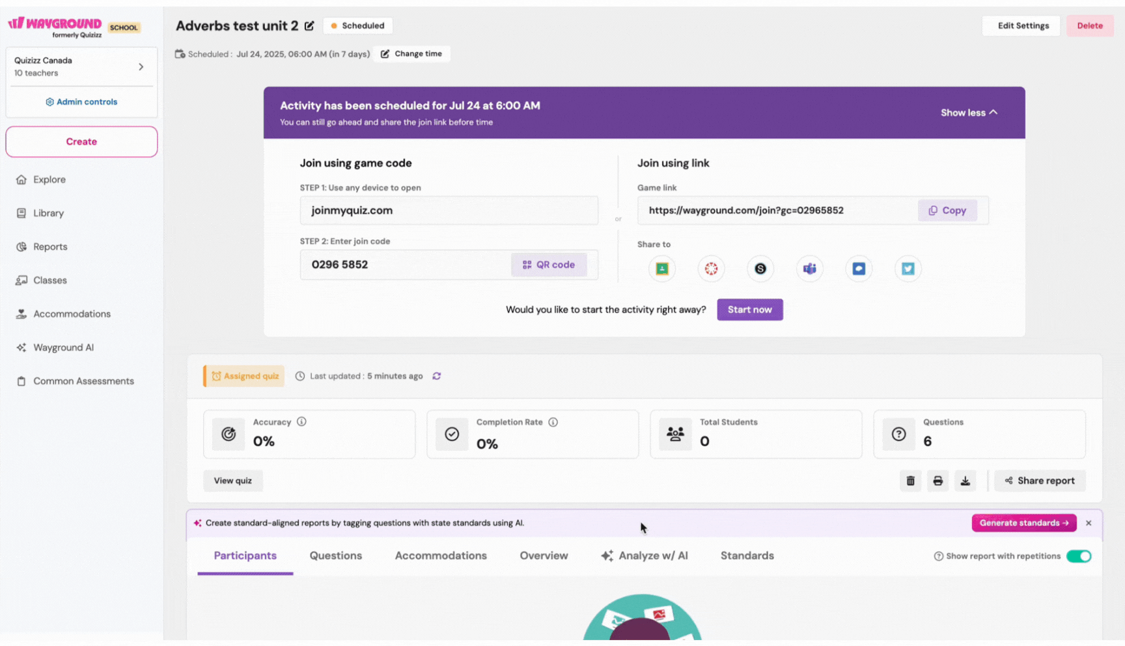Screen dimensions: 1125x646
Task: Open Admin controls link
Action: [x=81, y=102]
